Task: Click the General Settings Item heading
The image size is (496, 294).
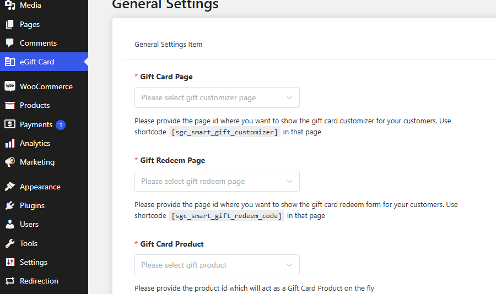Action: 168,45
